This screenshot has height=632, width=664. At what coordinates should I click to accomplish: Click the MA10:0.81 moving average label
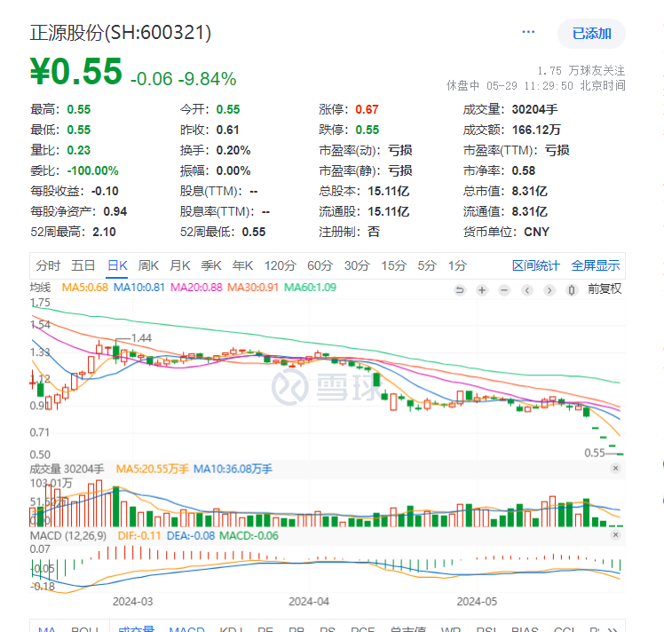coord(138,288)
